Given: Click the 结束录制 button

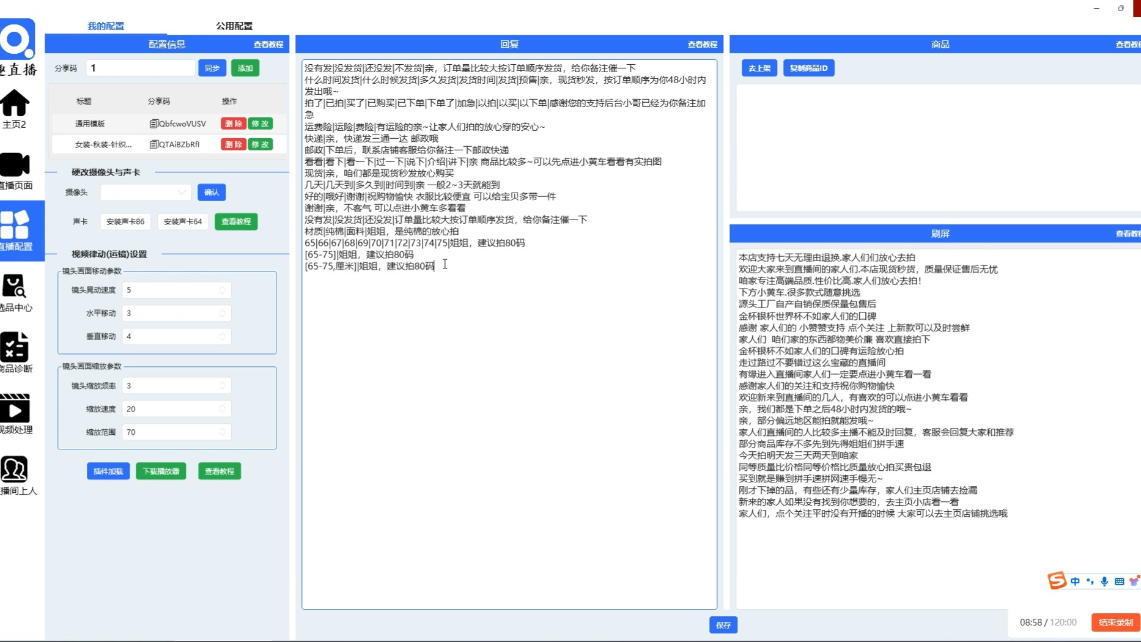Looking at the screenshot, I should click(x=1116, y=622).
